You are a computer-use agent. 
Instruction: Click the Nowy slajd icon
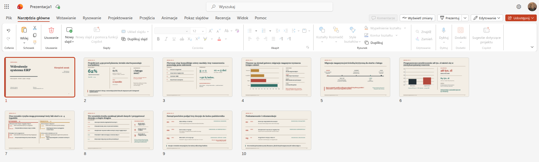[x=69, y=30]
